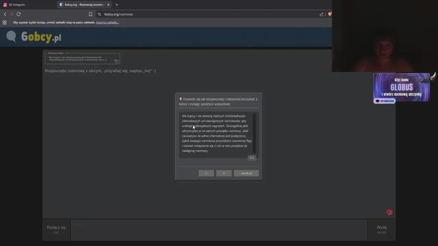The height and width of the screenshot is (246, 438).
Task: Click the Importuj zakładki link
Action: [x=107, y=23]
